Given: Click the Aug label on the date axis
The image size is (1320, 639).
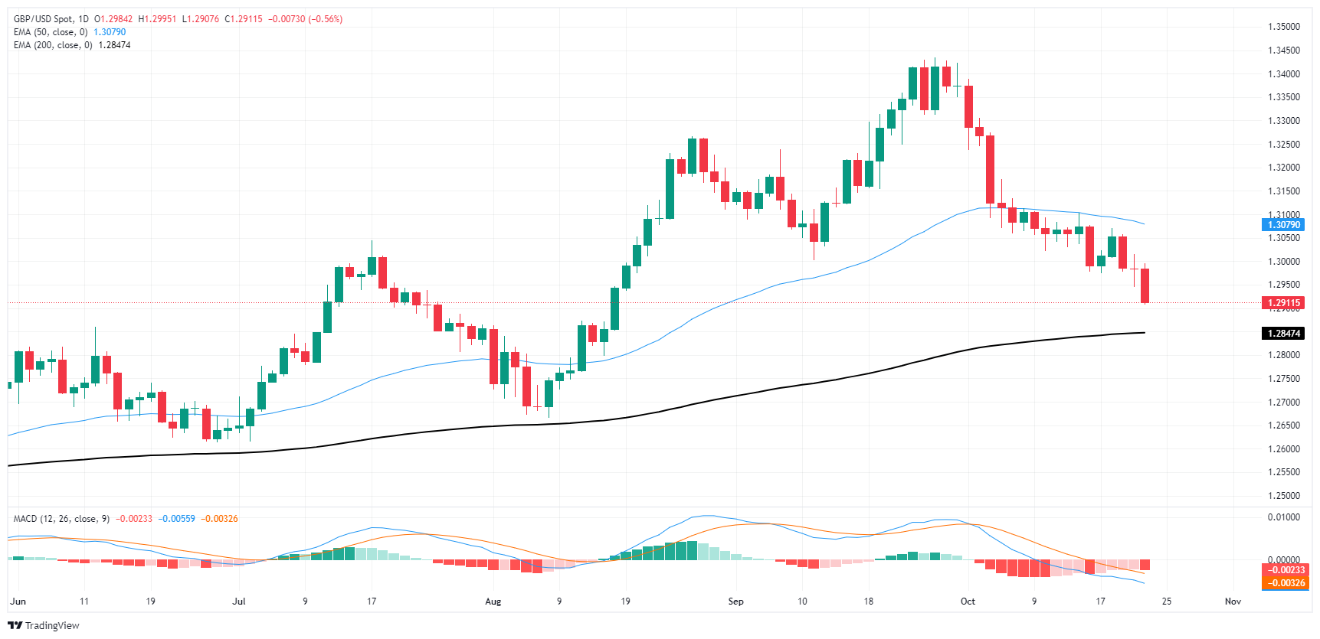Looking at the screenshot, I should [493, 602].
